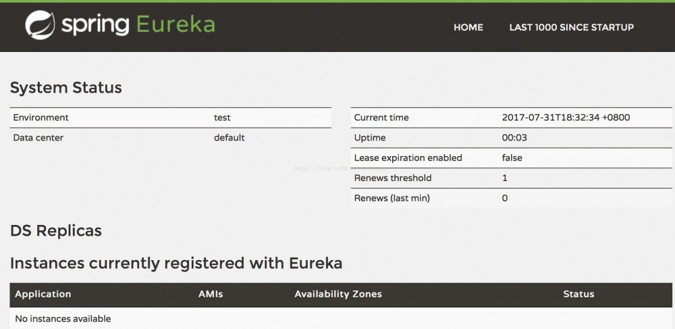Select the Environment row label
Image resolution: width=675 pixels, height=329 pixels.
pos(41,118)
